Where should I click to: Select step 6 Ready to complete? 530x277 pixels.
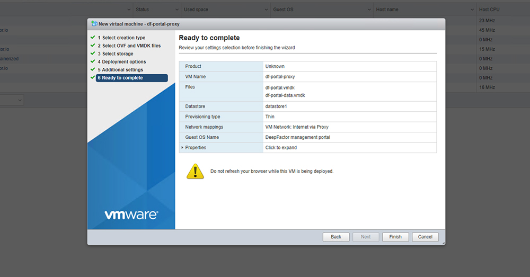point(132,78)
